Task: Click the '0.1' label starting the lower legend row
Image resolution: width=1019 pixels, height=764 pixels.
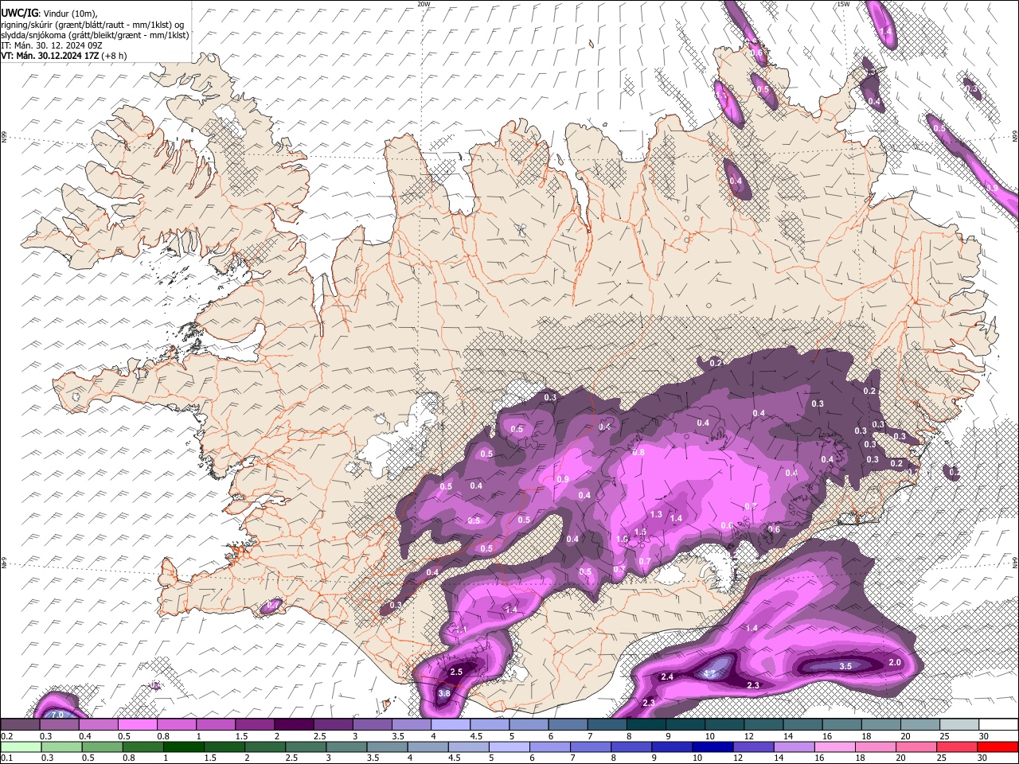Action: (x=6, y=758)
